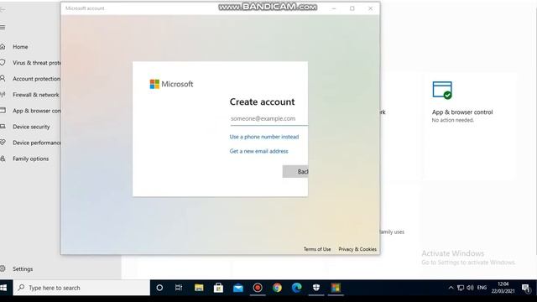Open Google Chrome from taskbar
Screen dimensions: 537x302
pyautogui.click(x=277, y=288)
